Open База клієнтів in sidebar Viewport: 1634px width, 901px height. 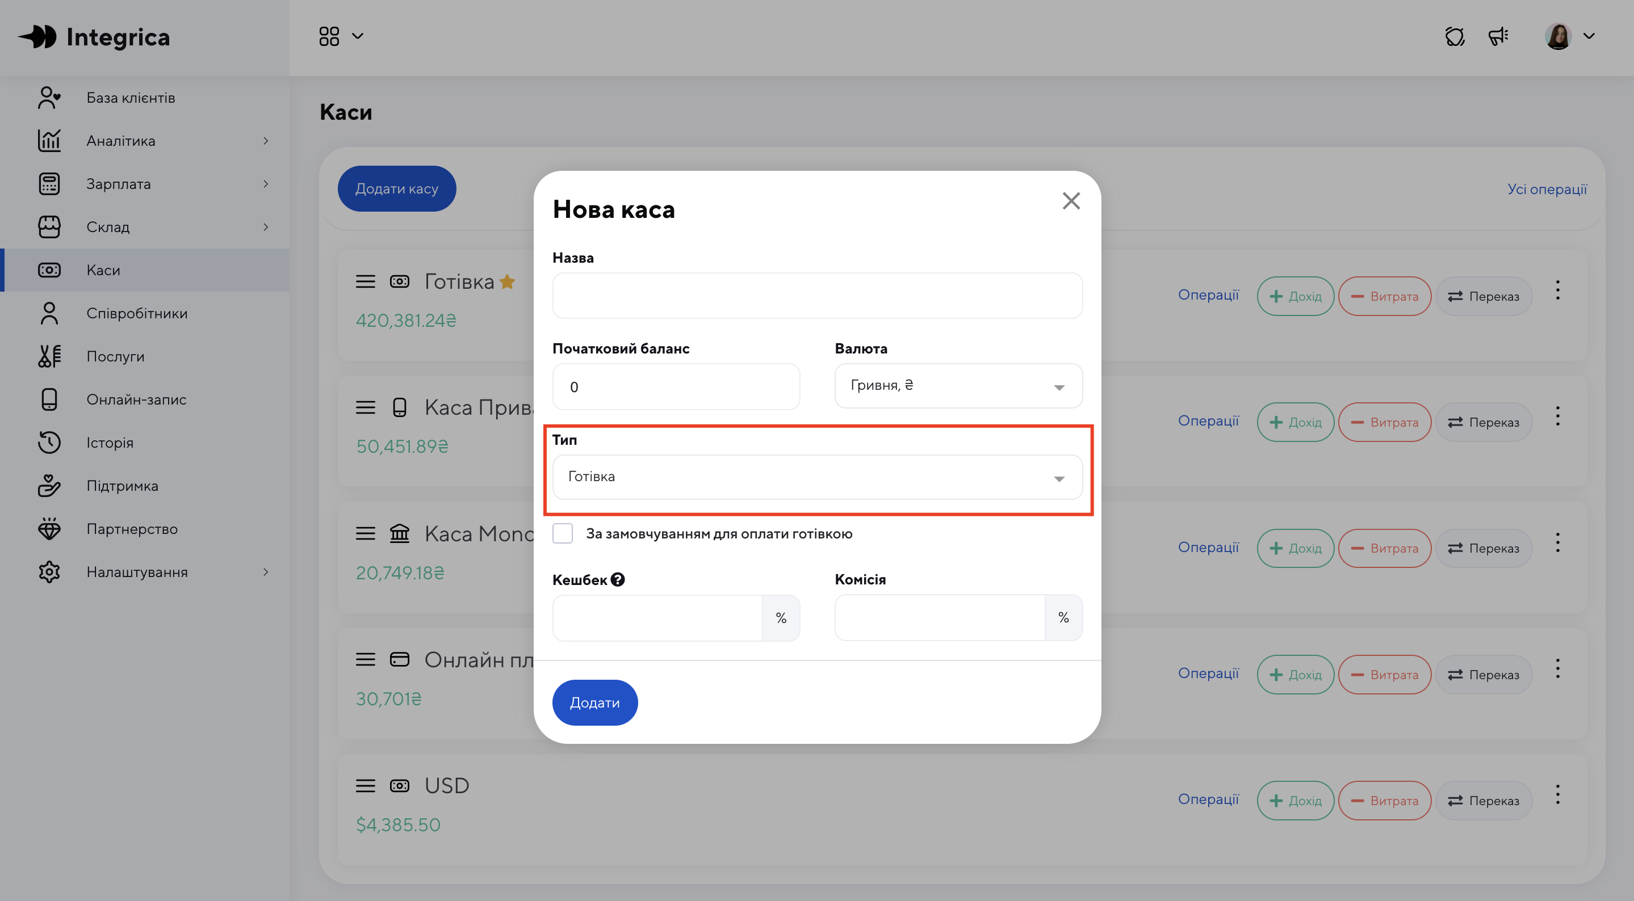[x=131, y=98]
